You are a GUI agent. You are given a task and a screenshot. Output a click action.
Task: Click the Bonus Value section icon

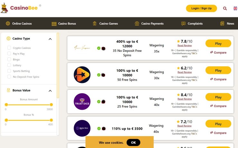point(8,90)
